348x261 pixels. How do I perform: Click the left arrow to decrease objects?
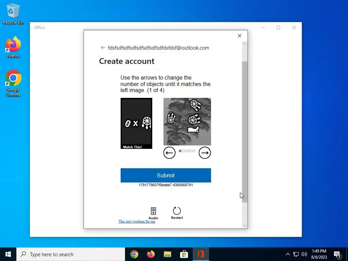169,153
